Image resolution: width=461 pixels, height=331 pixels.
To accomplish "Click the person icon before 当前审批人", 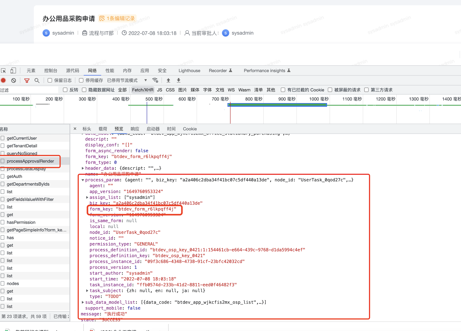I will [187, 33].
